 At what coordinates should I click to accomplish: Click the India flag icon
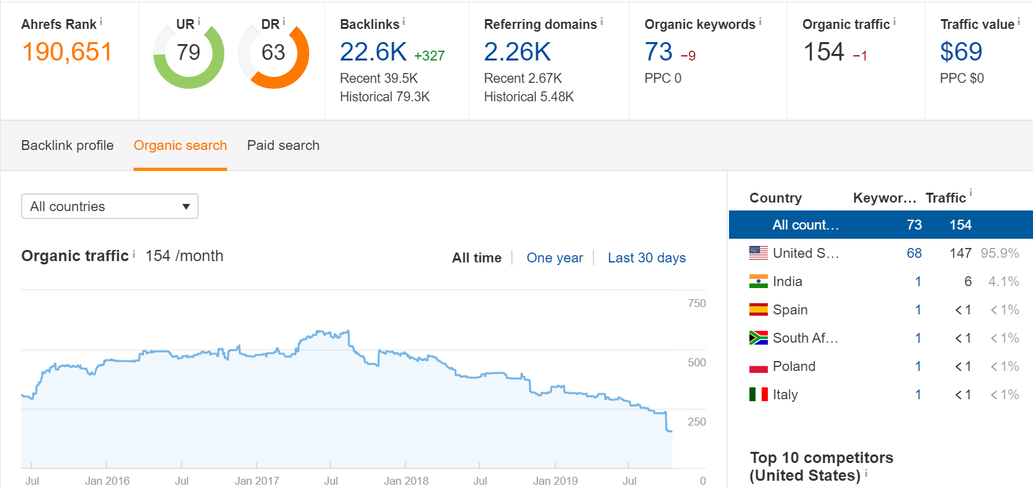[x=758, y=281]
